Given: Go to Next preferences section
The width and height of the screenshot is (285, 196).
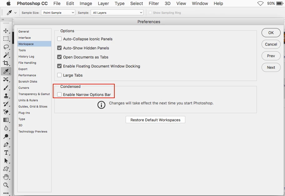Looking at the screenshot, I should (271, 68).
